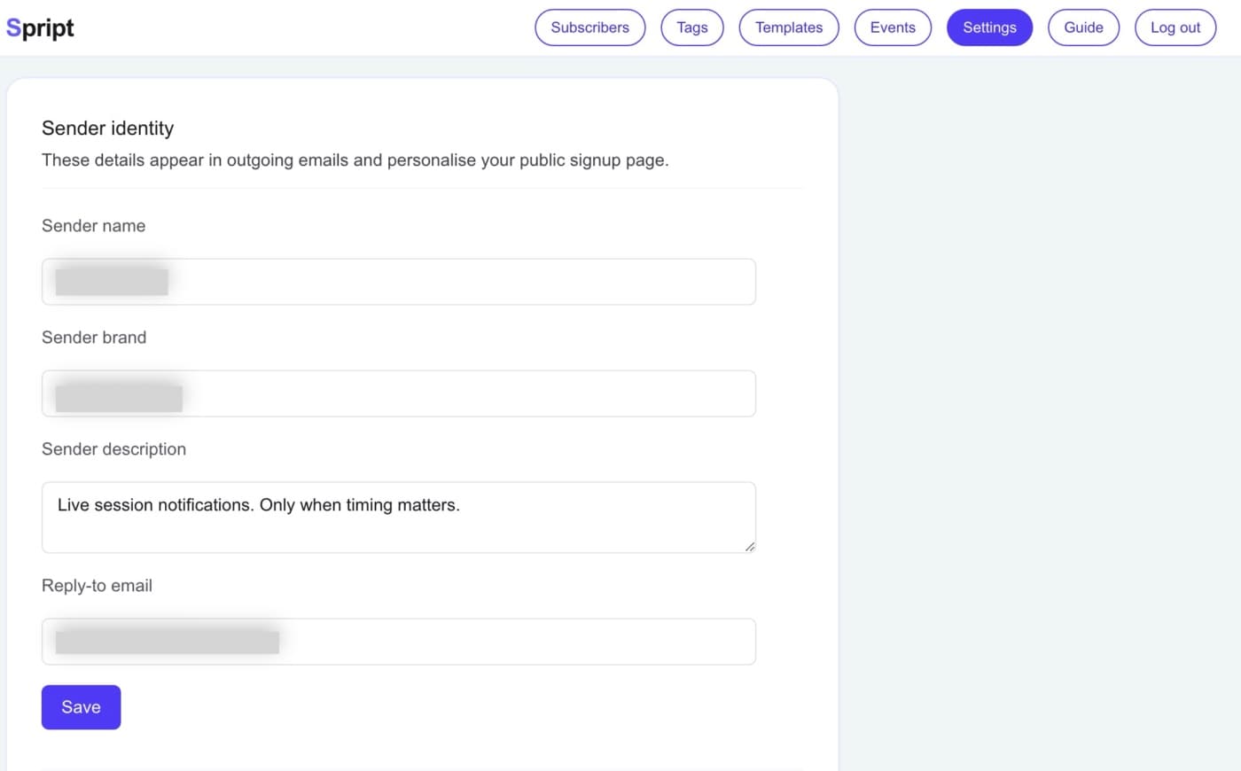Viewport: 1241px width, 771px height.
Task: Open the Guide page
Action: tap(1083, 27)
